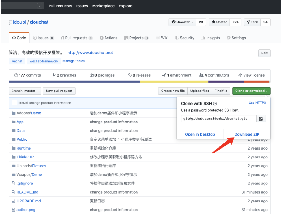The image size is (281, 217).
Task: Click the README.md file icon
Action: point(13,192)
